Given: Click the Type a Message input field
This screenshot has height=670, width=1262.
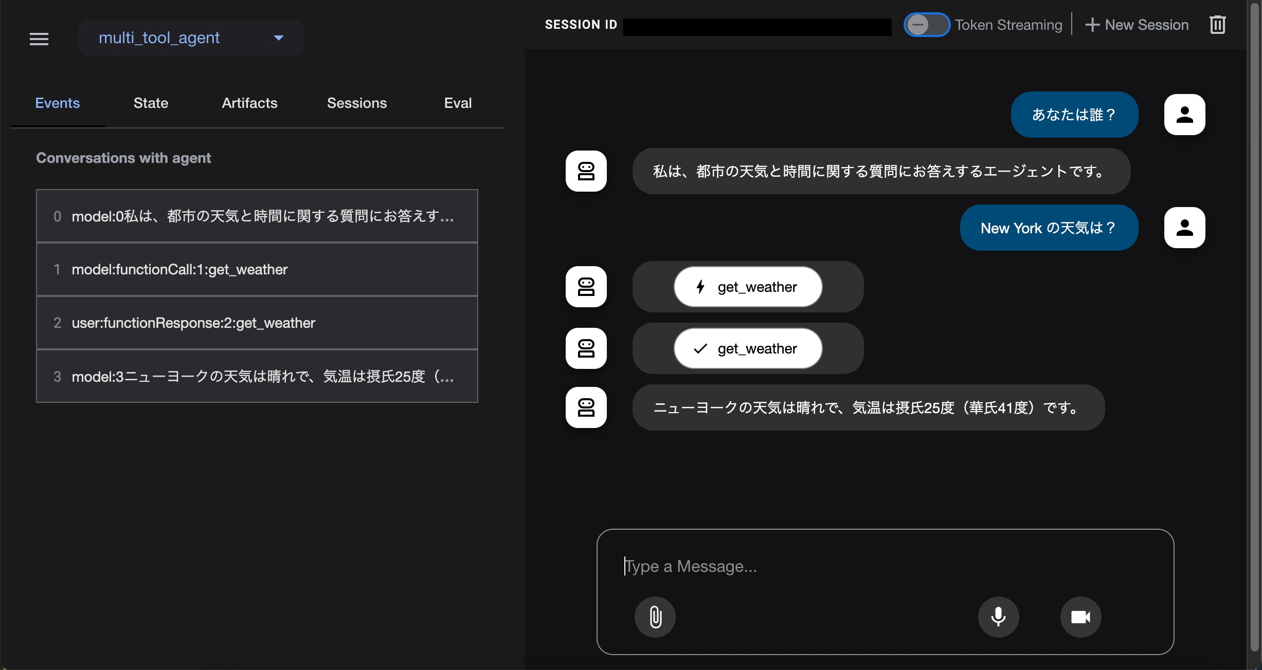Looking at the screenshot, I should pos(874,566).
